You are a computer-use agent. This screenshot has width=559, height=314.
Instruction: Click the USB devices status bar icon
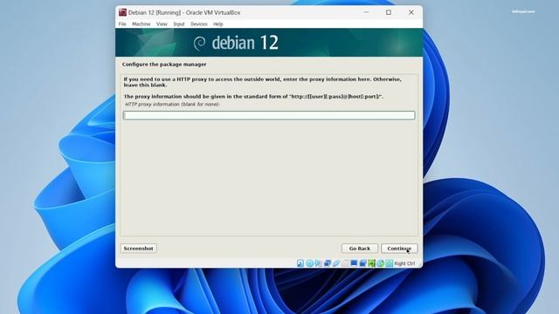pos(336,263)
